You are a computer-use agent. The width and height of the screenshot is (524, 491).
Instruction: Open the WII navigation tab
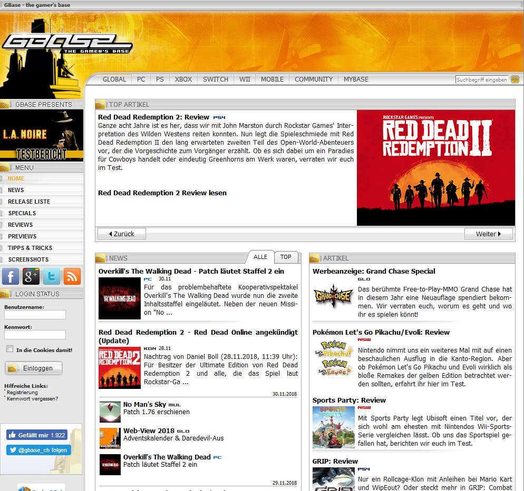pyautogui.click(x=245, y=79)
